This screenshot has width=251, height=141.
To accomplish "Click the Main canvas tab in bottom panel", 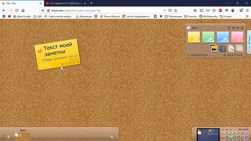I will (x=23, y=130).
